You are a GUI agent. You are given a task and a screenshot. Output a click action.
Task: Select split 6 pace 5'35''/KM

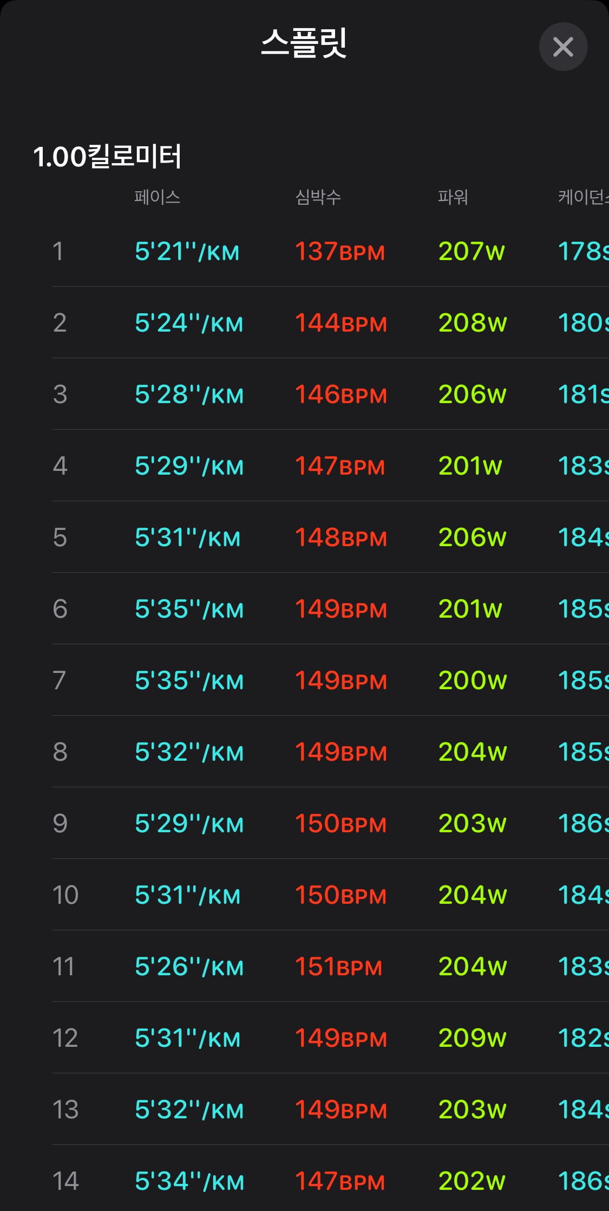point(189,609)
